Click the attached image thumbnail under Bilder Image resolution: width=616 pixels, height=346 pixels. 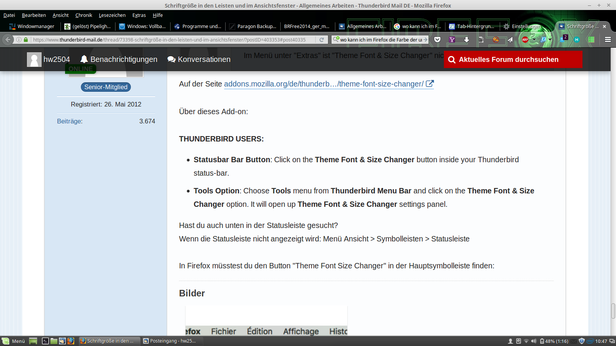click(x=266, y=321)
